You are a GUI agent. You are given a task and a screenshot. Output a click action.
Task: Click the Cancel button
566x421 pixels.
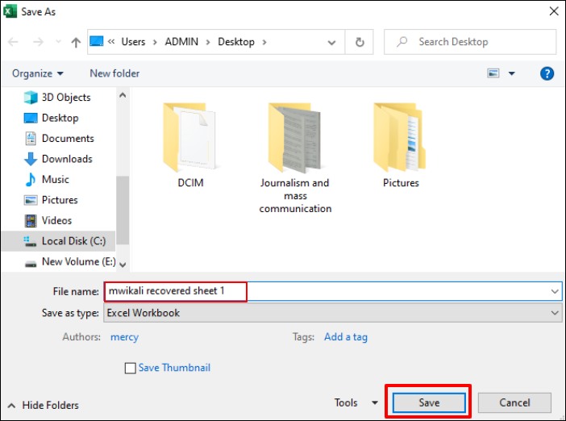tap(514, 402)
